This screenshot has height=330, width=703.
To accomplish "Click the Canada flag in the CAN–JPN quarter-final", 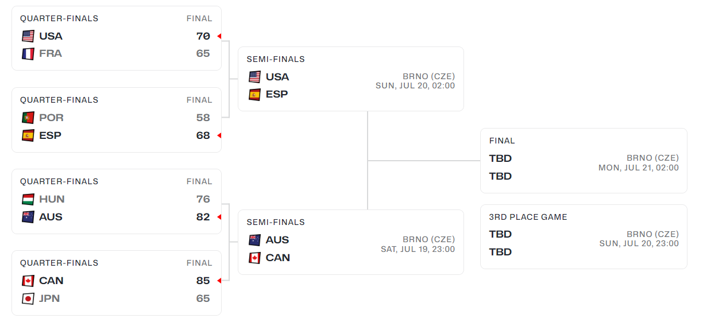I will click(28, 281).
